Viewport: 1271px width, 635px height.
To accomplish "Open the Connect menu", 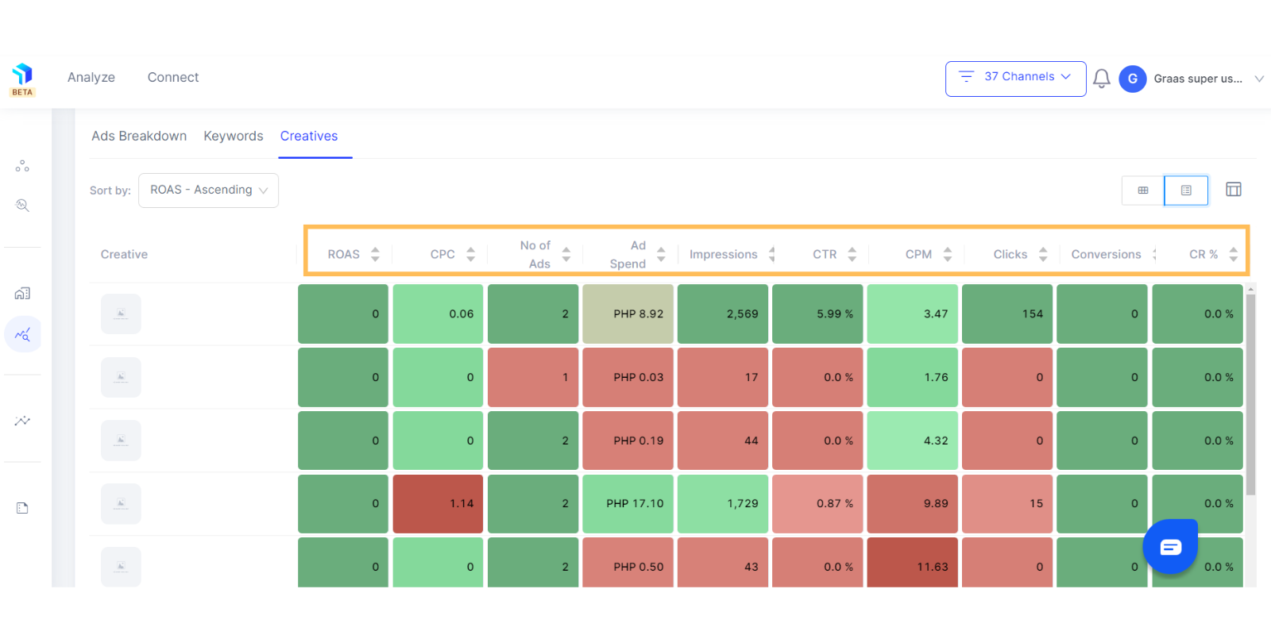I will click(173, 77).
